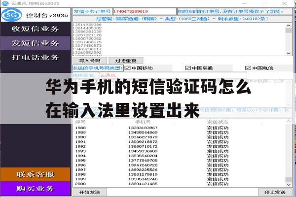The image size is (296, 197).
Task: Click the 5G cloud logo icon
Action: point(12,15)
